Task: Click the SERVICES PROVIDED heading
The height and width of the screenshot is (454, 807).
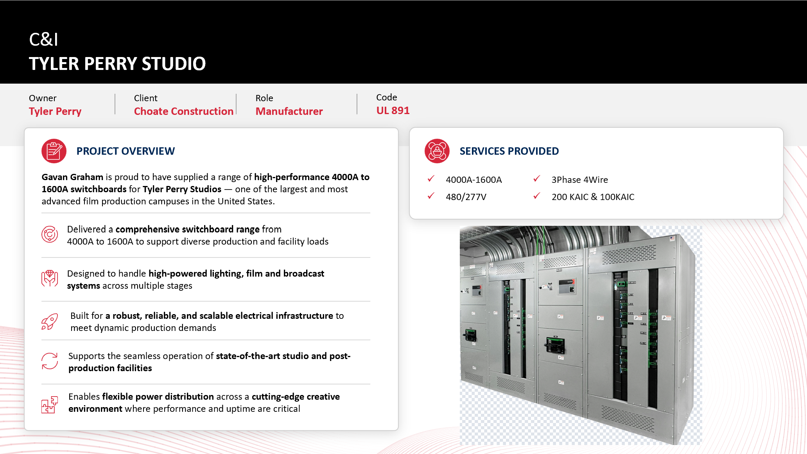Action: coord(509,151)
